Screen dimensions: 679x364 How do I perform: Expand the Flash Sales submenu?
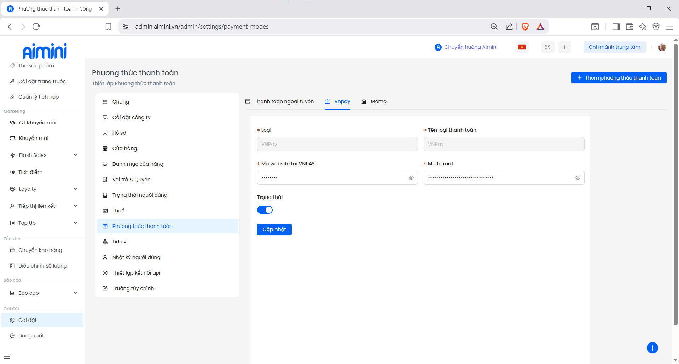point(75,155)
